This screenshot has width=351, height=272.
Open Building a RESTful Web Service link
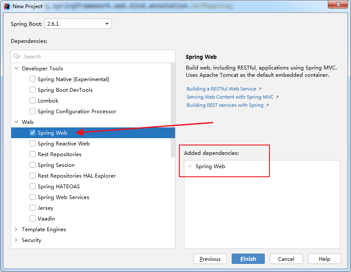(221, 89)
